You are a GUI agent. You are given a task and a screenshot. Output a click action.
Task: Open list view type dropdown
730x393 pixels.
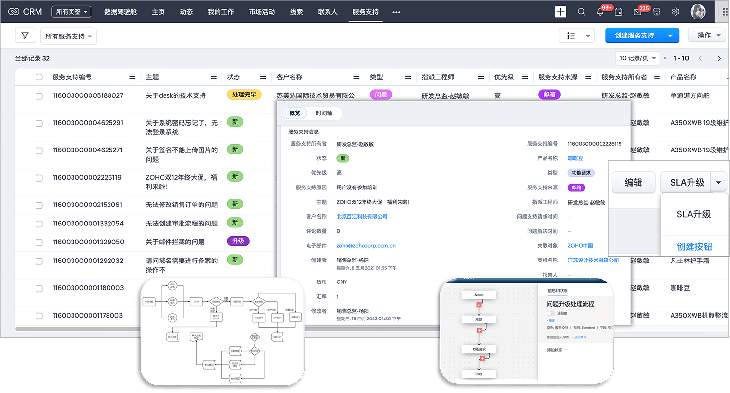577,36
